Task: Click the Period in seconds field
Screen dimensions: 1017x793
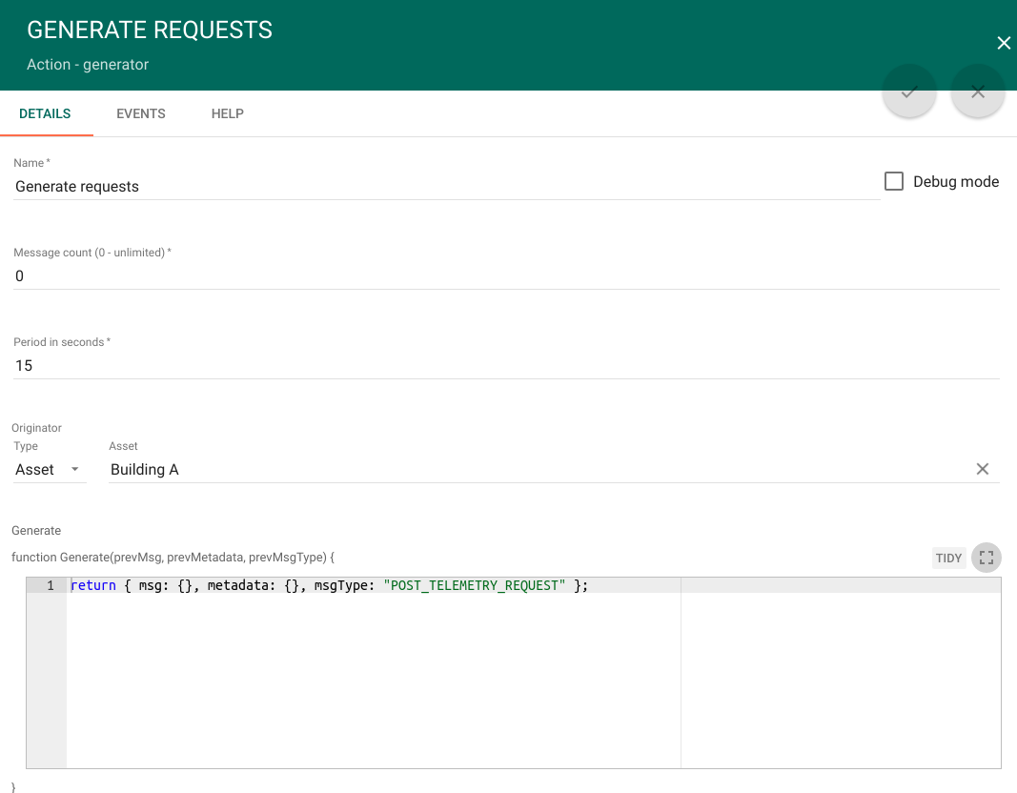Action: click(x=505, y=366)
